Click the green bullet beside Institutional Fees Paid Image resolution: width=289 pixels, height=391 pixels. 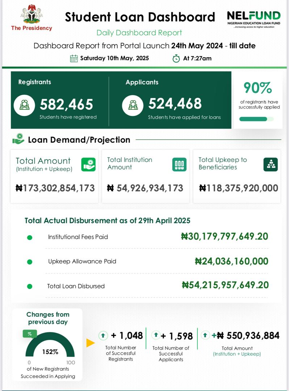pyautogui.click(x=30, y=237)
